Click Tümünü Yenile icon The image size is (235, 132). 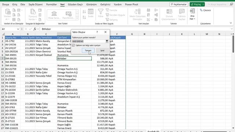click(33, 12)
